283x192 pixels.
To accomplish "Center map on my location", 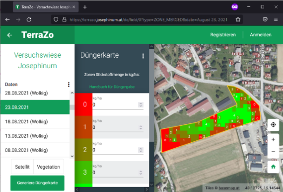I will (x=273, y=125).
